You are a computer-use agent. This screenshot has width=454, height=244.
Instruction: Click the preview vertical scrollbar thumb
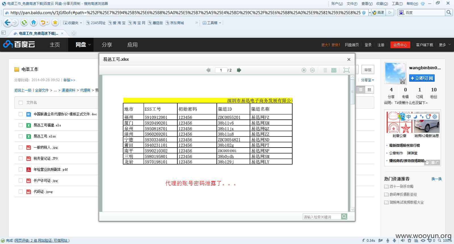tap(352, 92)
